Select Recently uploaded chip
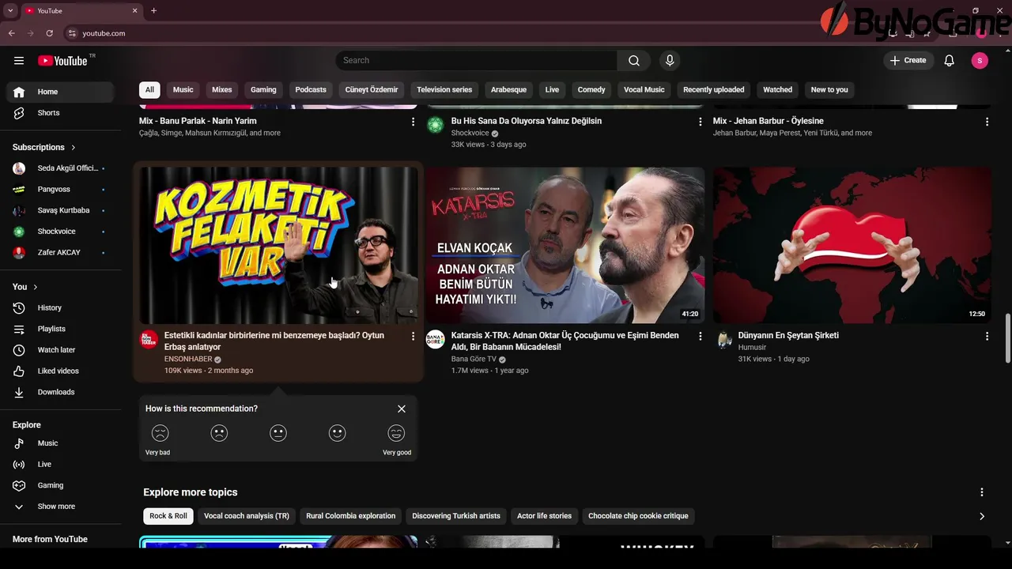This screenshot has width=1012, height=569. point(714,90)
